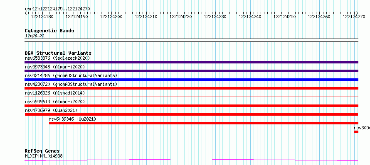
Task: Click ruler position 122124190
Action: [76, 17]
